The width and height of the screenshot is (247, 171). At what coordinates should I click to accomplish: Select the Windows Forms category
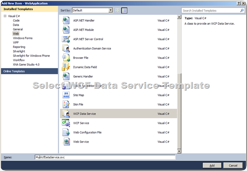(23, 38)
